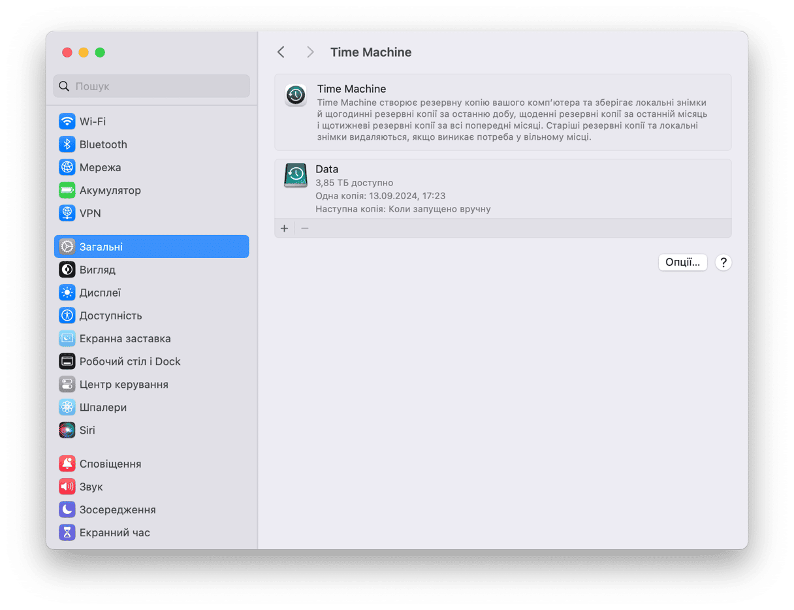
Task: Select the Центр керування icon
Action: tap(67, 384)
